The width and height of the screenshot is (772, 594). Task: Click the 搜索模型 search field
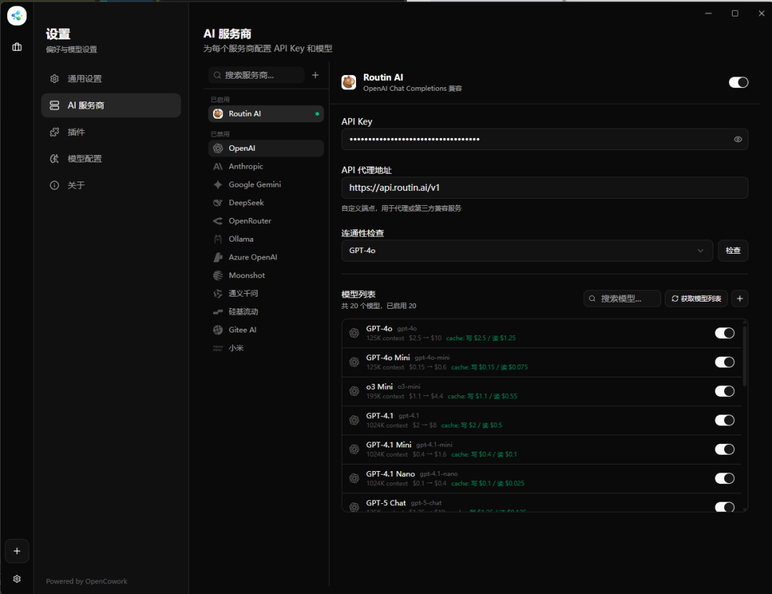tap(622, 299)
